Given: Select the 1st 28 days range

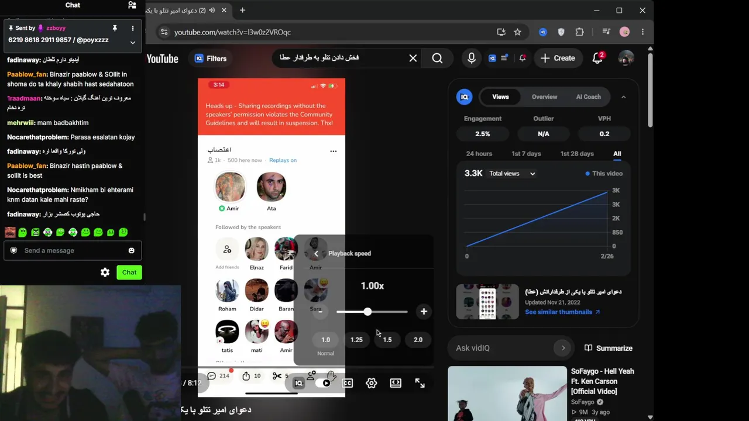Looking at the screenshot, I should click(x=577, y=154).
